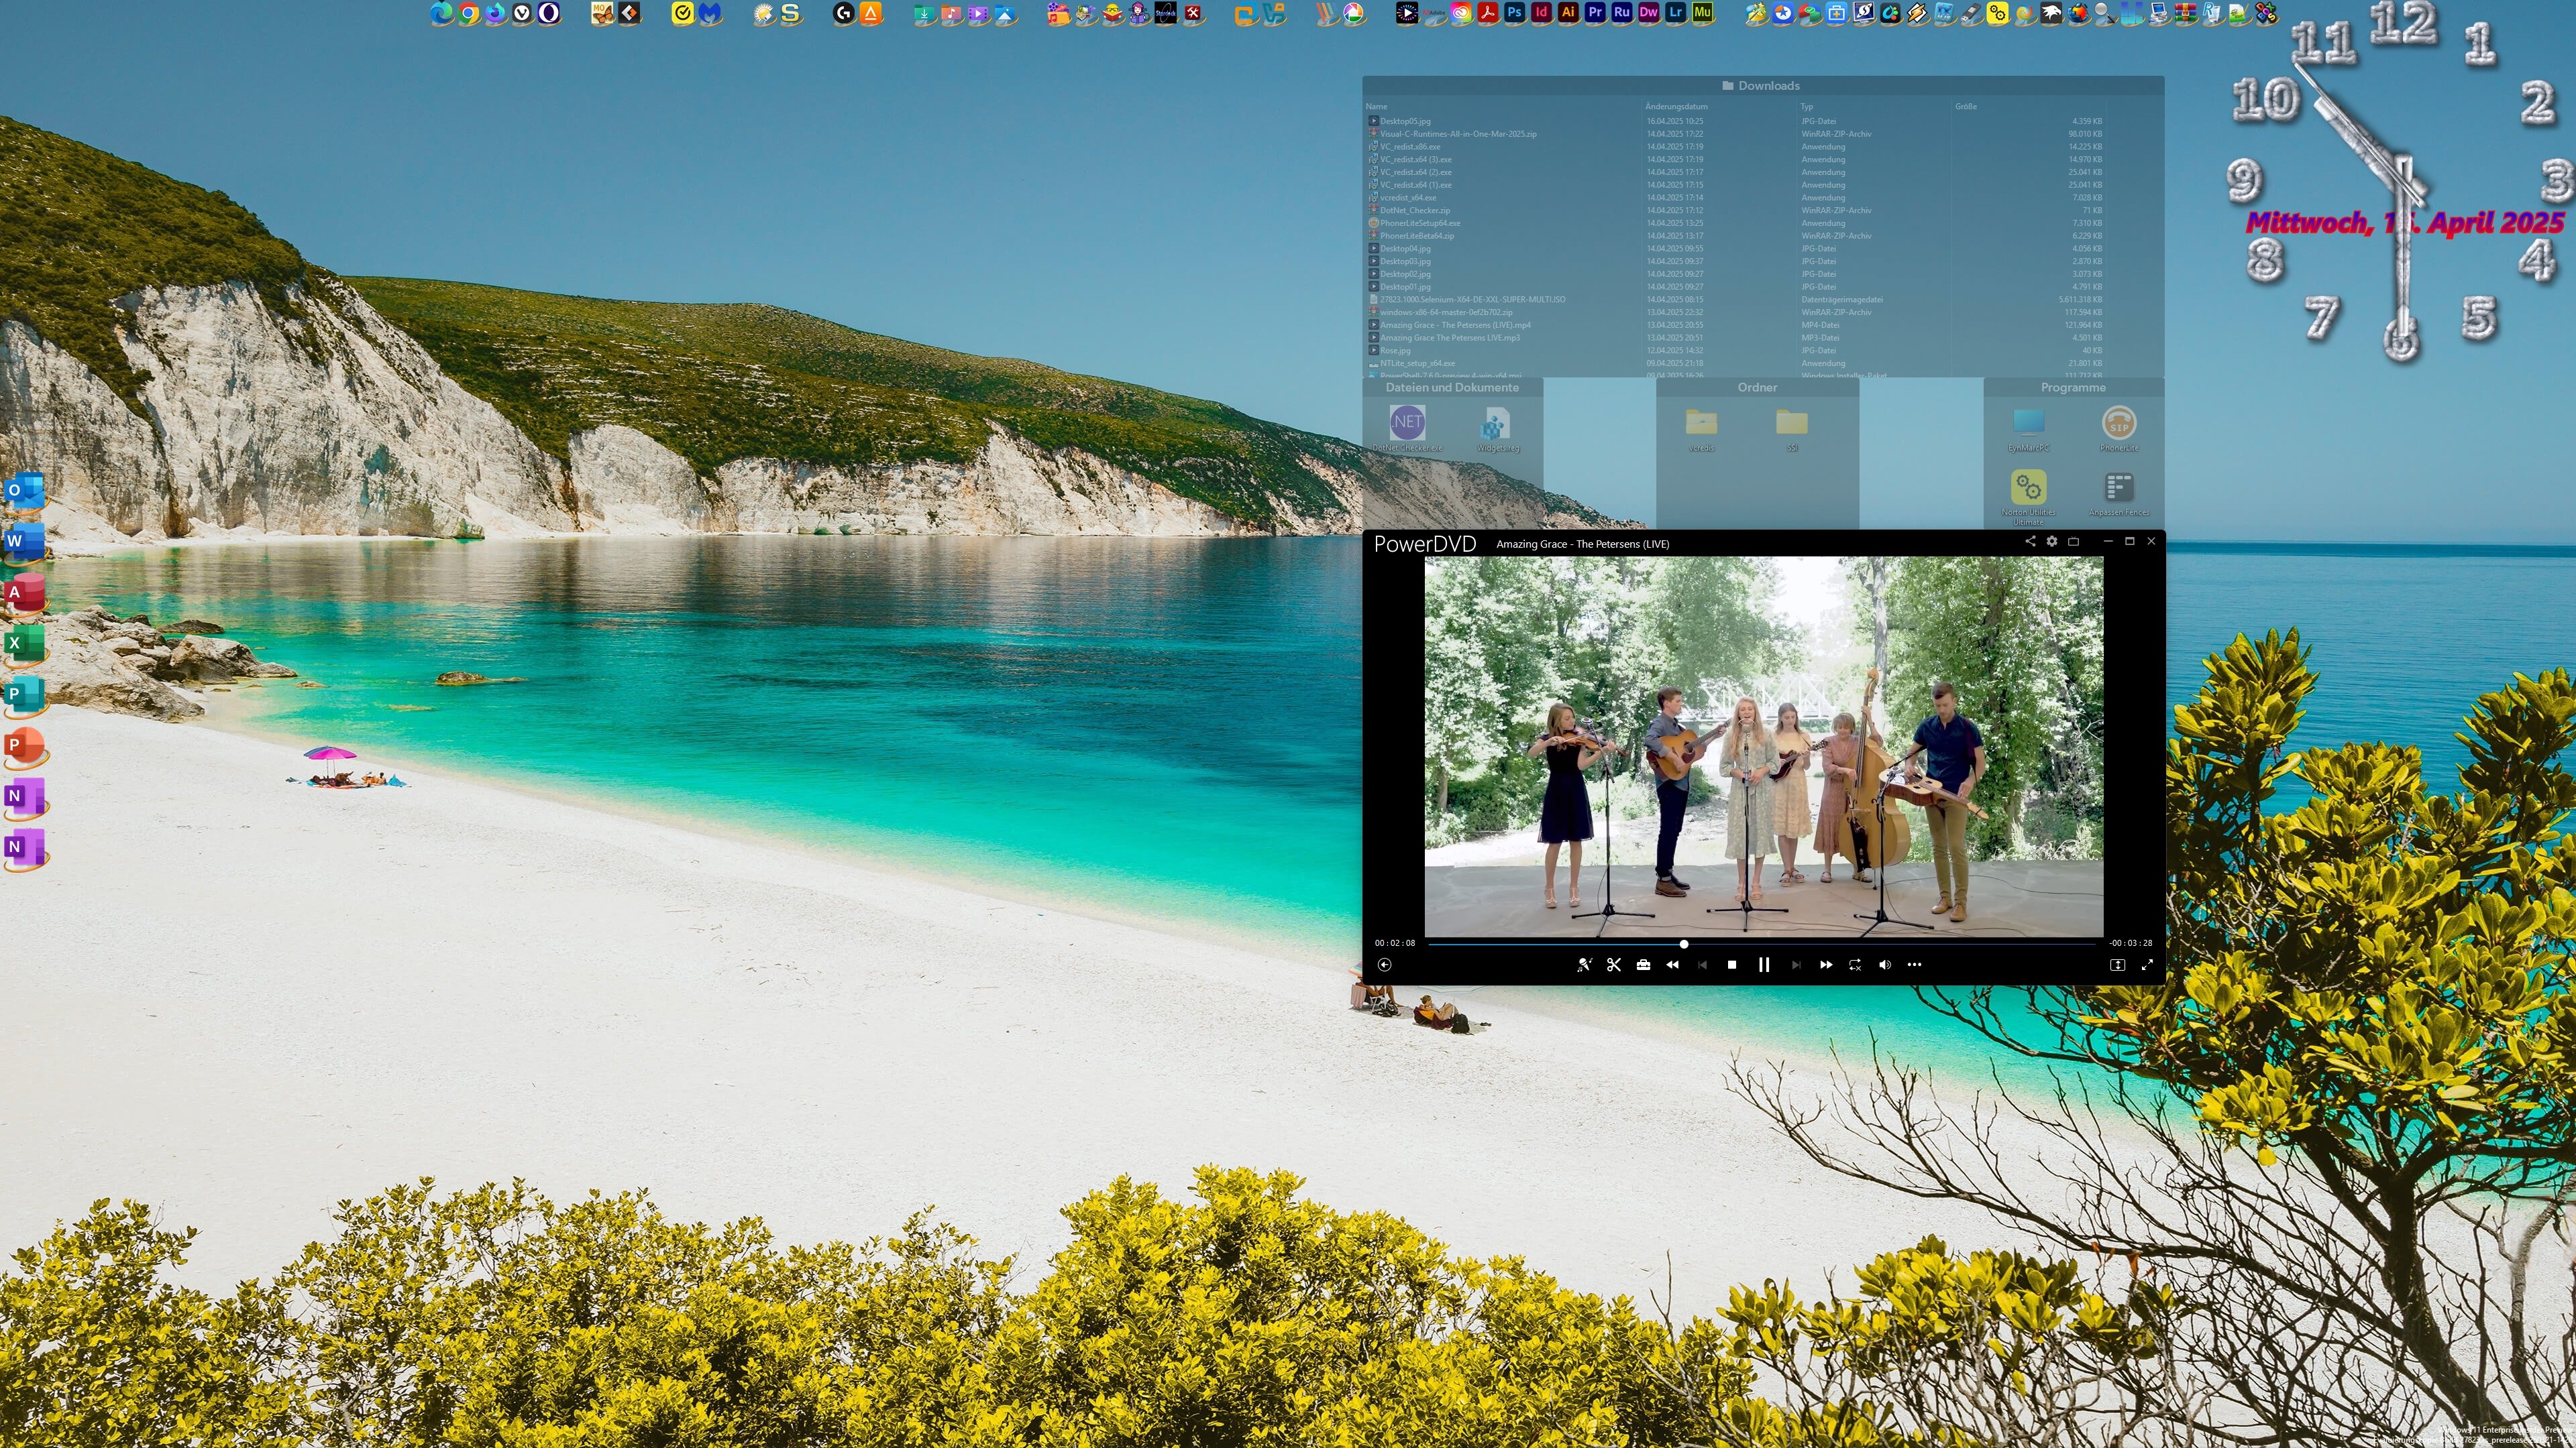Open the karaoke microphone tool in PowerDVD
The width and height of the screenshot is (2576, 1448).
(x=1586, y=965)
